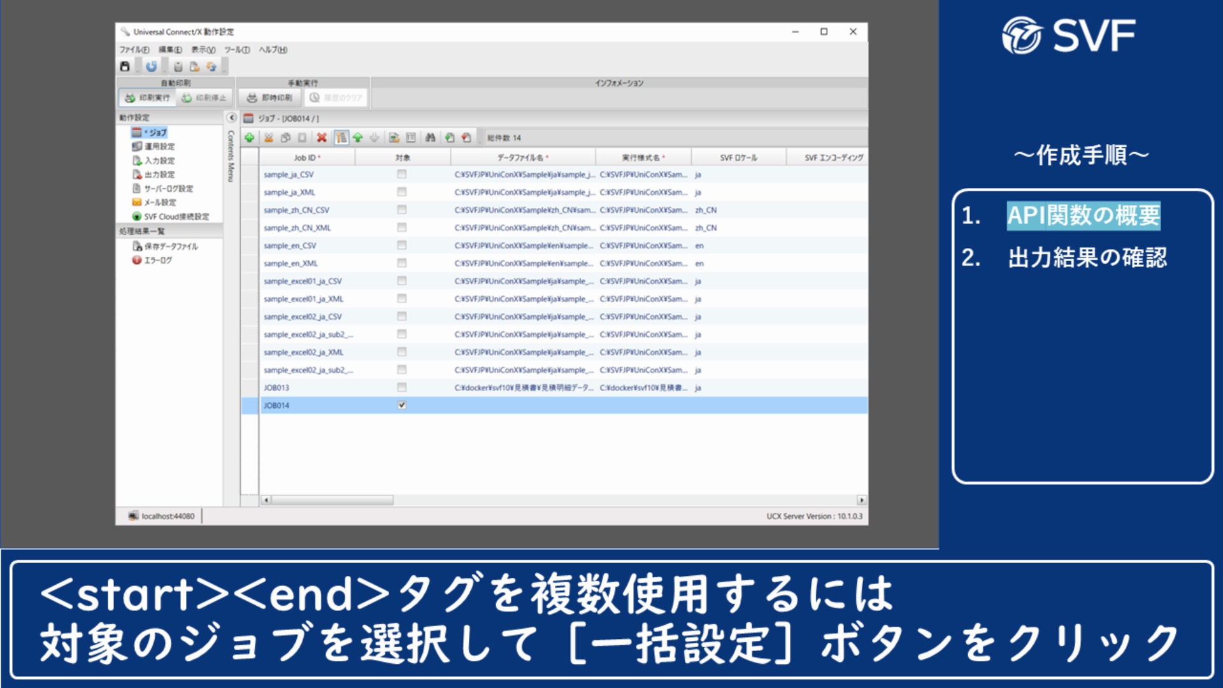Open the エラーログ error log entry

coord(155,260)
